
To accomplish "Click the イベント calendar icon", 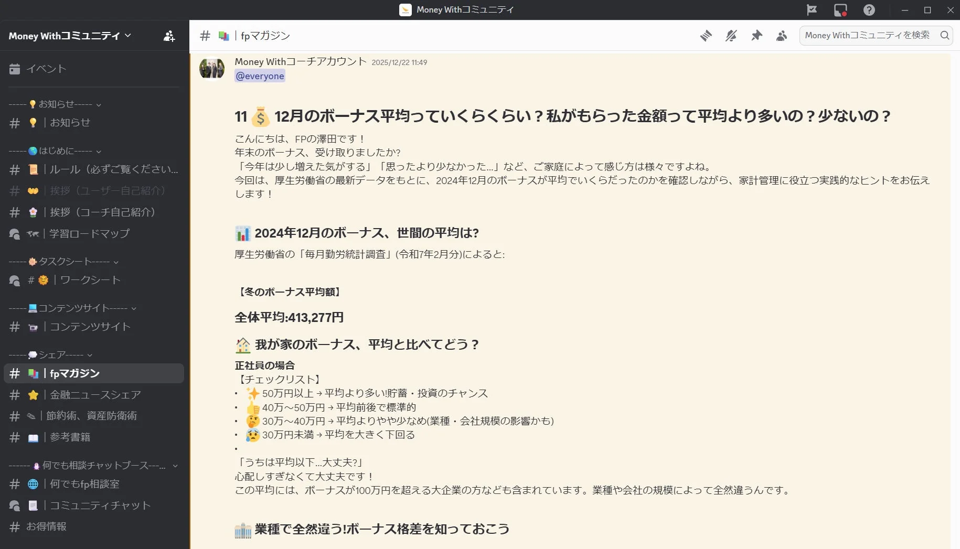I will click(x=15, y=69).
